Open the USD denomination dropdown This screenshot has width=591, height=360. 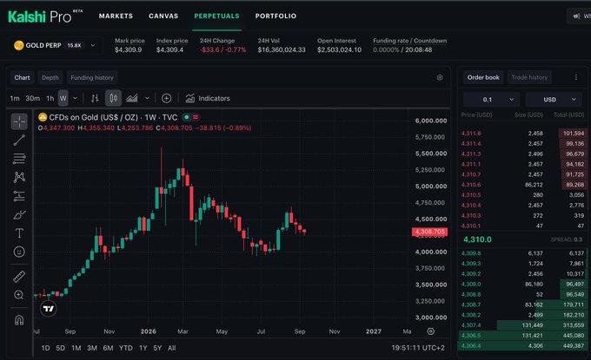(x=554, y=99)
